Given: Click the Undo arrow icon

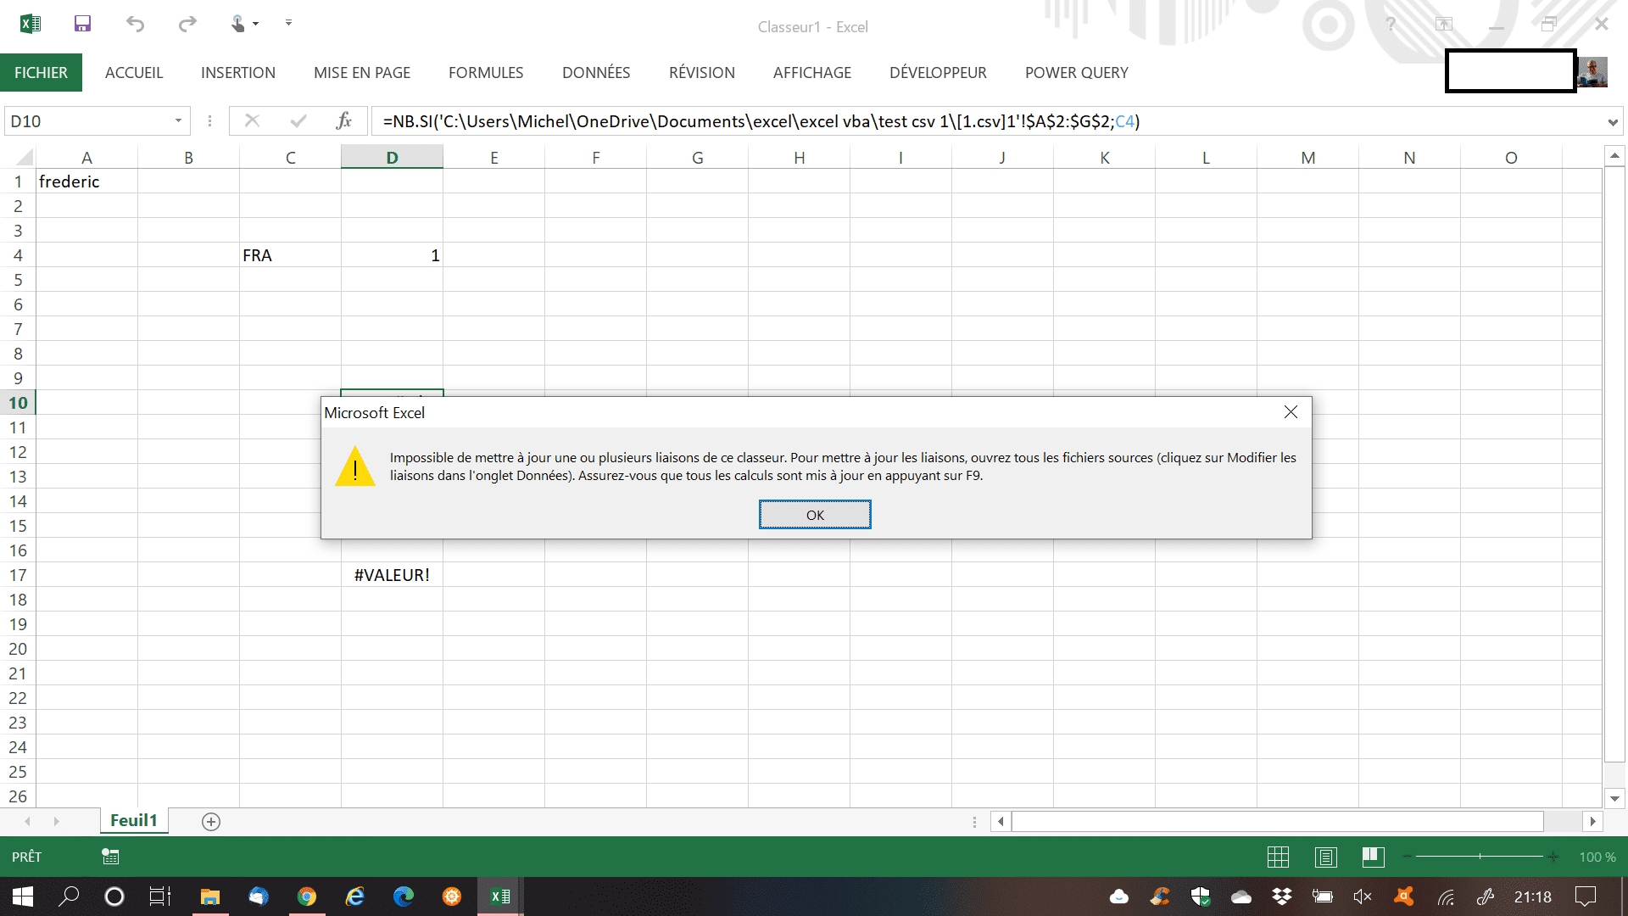Looking at the screenshot, I should click(x=135, y=24).
